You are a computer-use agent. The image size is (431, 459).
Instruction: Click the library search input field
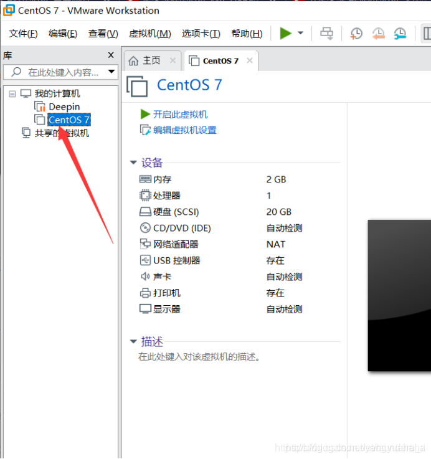60,72
